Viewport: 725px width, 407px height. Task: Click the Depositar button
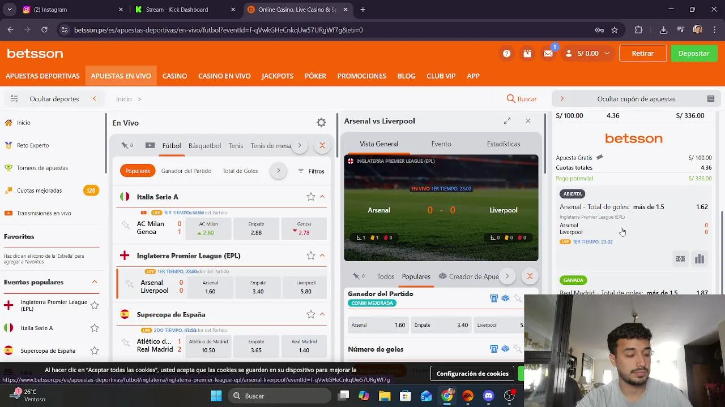coord(694,54)
